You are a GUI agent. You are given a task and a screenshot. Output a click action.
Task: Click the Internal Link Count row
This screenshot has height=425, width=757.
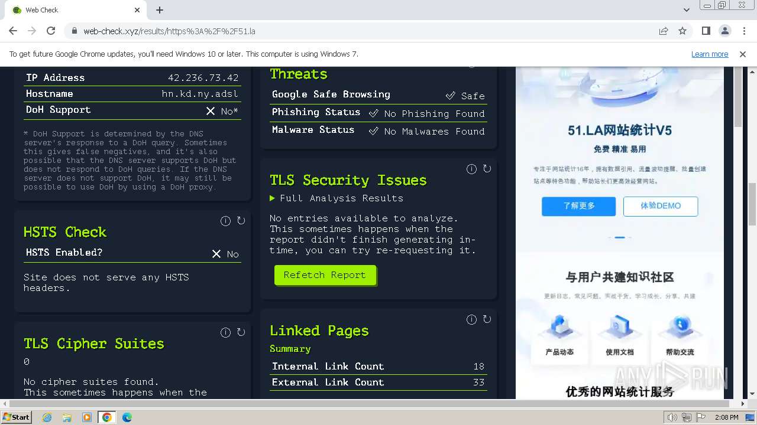[378, 367]
